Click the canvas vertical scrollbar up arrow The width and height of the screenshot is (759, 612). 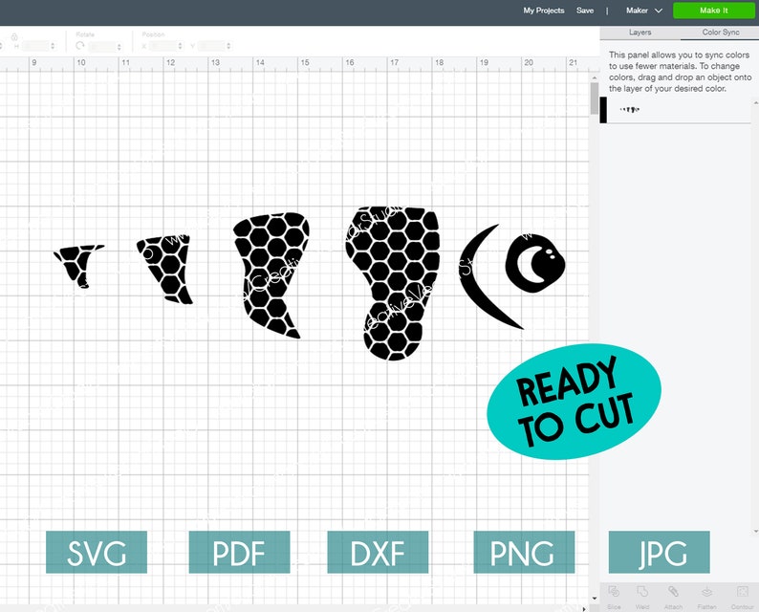(594, 77)
